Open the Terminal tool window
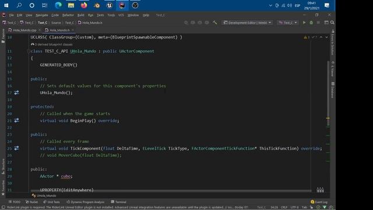The width and height of the screenshot is (373, 210). coord(118,202)
